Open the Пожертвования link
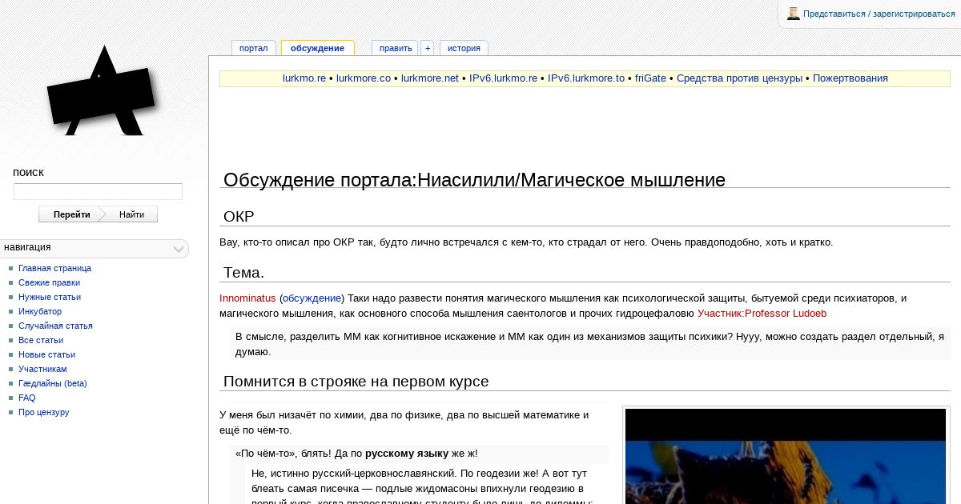Image resolution: width=961 pixels, height=504 pixels. [x=850, y=78]
